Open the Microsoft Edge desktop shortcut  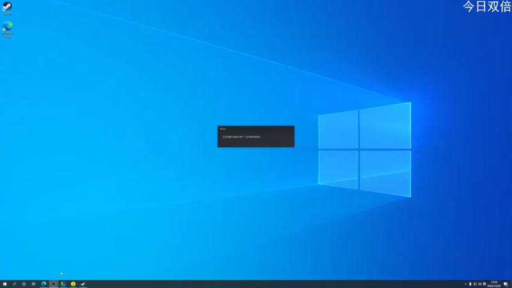(x=7, y=29)
